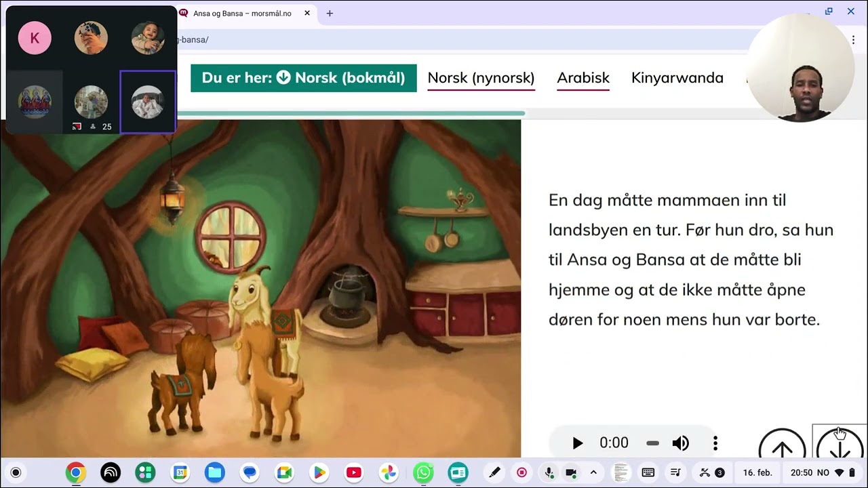868x488 pixels.
Task: Open Google Play Store
Action: coord(319,472)
